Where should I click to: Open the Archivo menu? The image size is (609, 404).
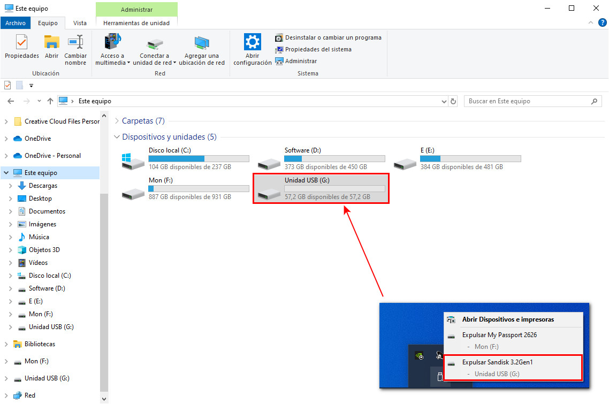[x=16, y=23]
